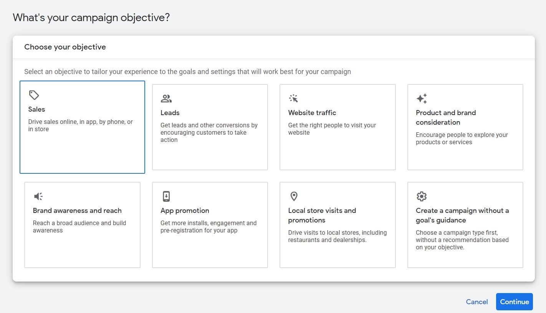This screenshot has width=546, height=313.
Task: Choose Create a campaign without goal's guidance
Action: 462,215
